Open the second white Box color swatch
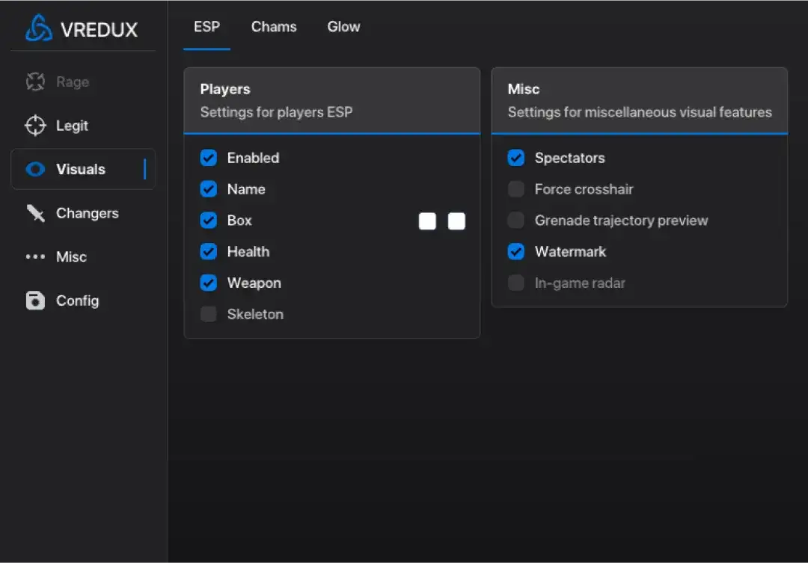Screen dimensions: 808x563 (x=456, y=221)
